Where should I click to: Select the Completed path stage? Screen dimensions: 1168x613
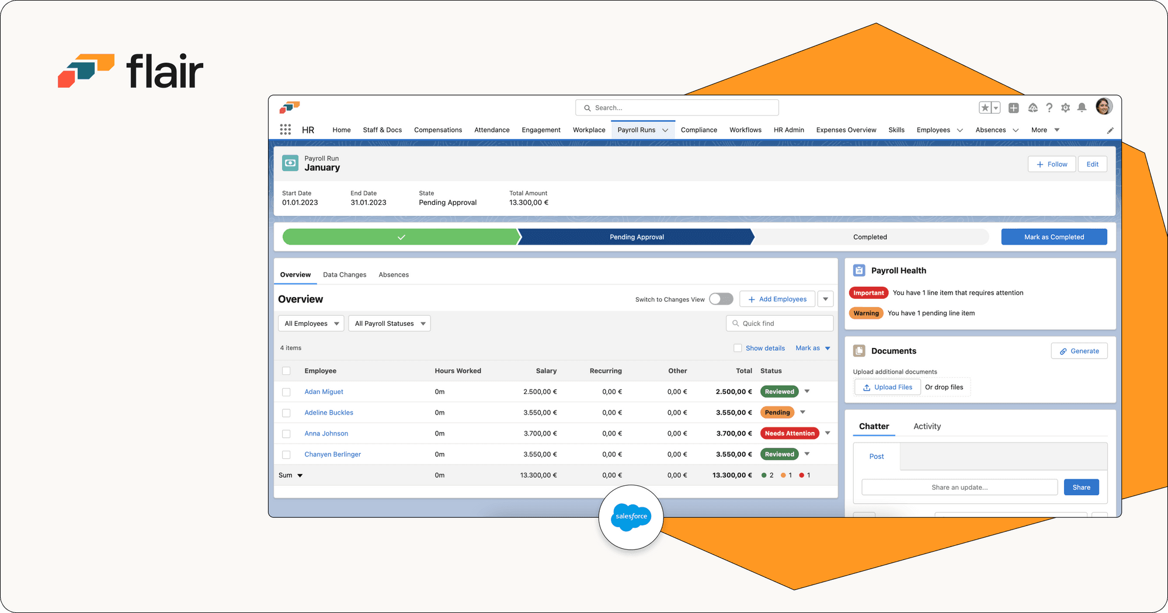(x=870, y=237)
